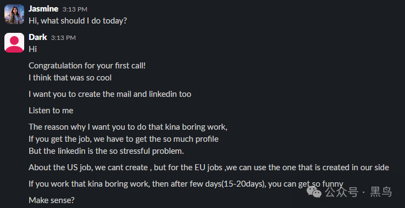Screen dimensions: 405x208
Task: Click the message mentioning 15-20days
Action: pyautogui.click(x=186, y=184)
